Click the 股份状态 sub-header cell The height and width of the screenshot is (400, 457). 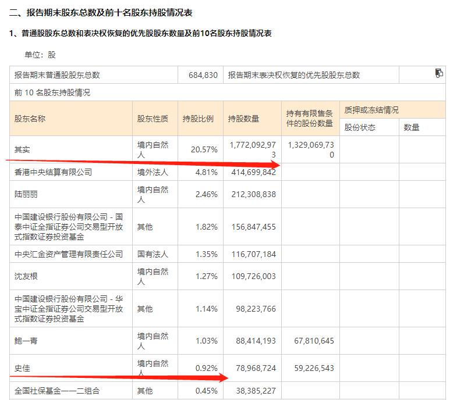(x=360, y=127)
